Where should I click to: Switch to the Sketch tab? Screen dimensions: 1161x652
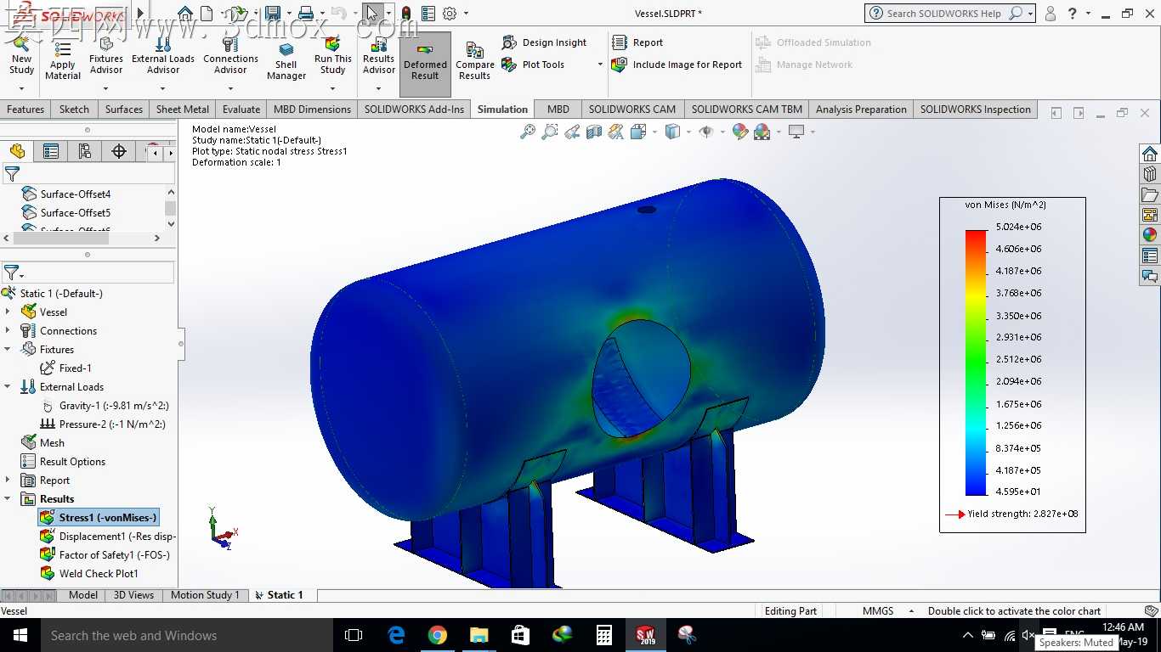point(74,110)
